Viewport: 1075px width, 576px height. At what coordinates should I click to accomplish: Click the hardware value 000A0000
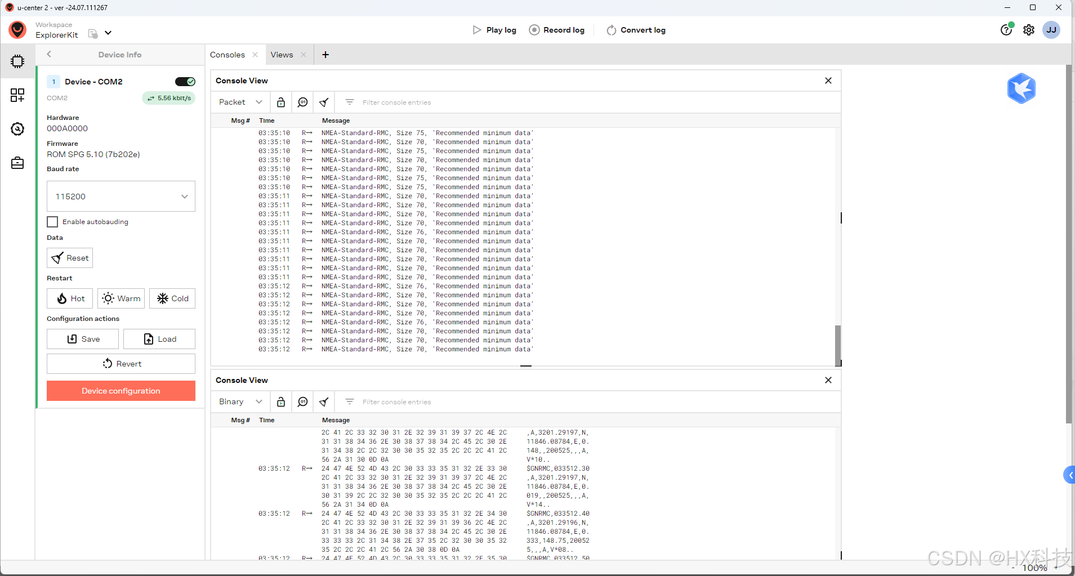point(68,128)
